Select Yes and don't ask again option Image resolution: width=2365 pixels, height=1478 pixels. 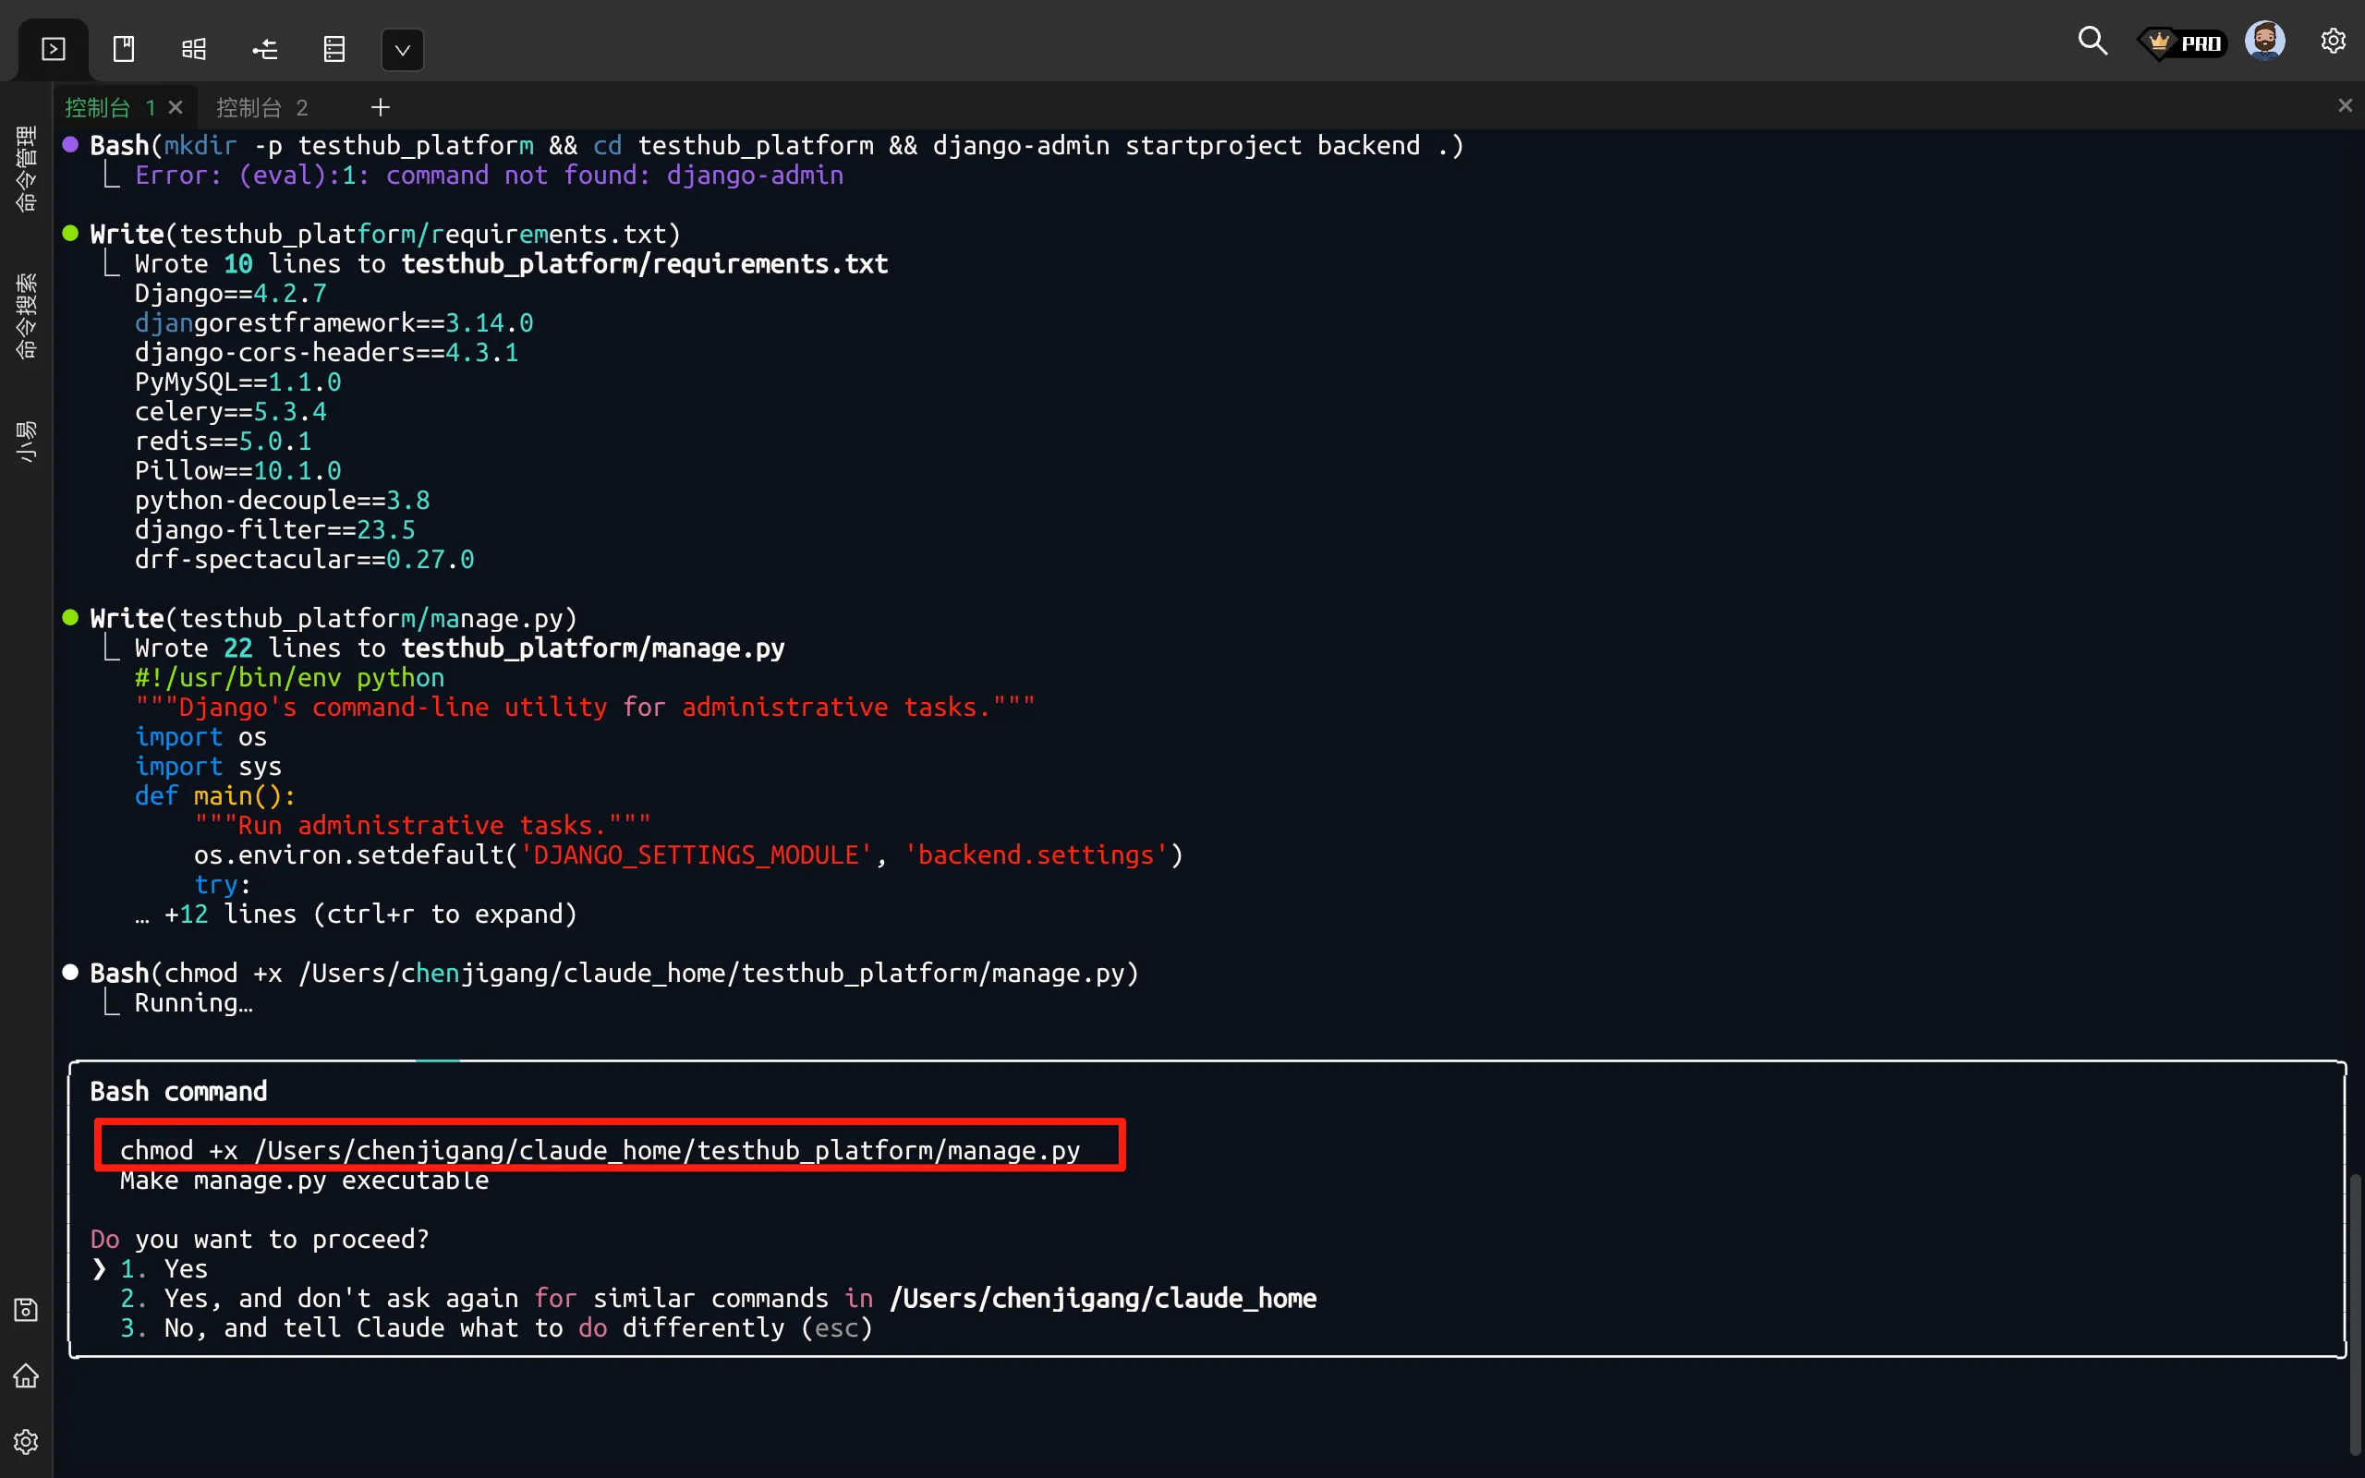717,1298
